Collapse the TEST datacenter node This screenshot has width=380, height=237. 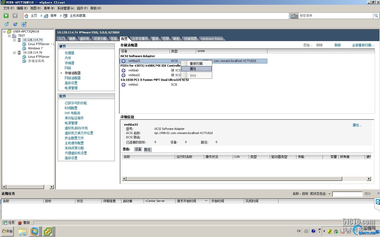tap(9, 36)
